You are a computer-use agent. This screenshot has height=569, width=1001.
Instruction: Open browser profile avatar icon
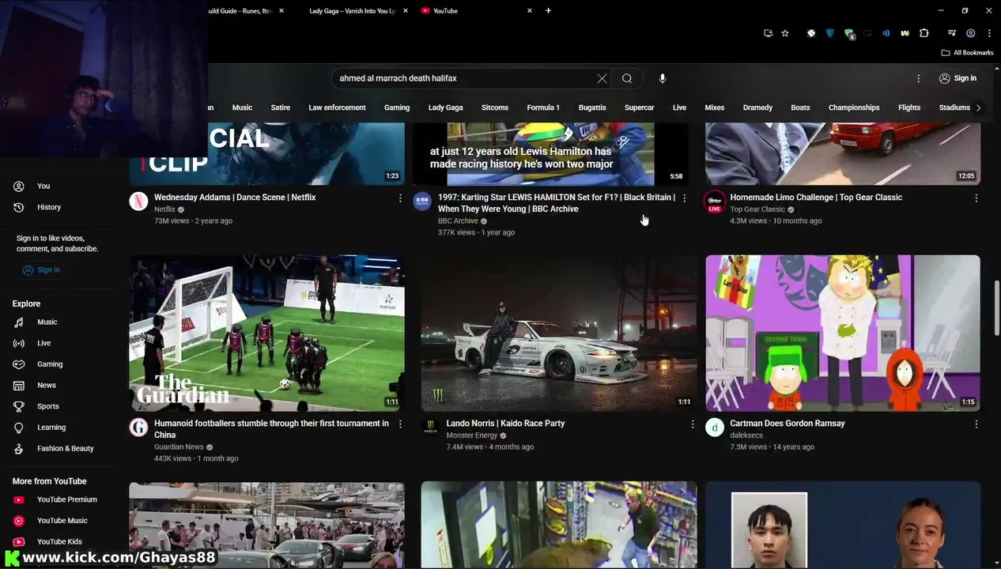point(970,33)
